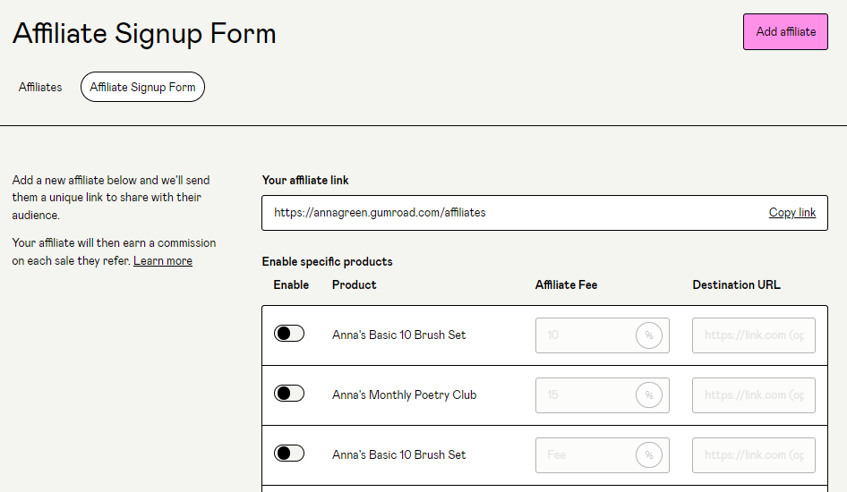Click the percent icon for Monthly Poetry Club
This screenshot has height=492, width=847.
point(649,394)
